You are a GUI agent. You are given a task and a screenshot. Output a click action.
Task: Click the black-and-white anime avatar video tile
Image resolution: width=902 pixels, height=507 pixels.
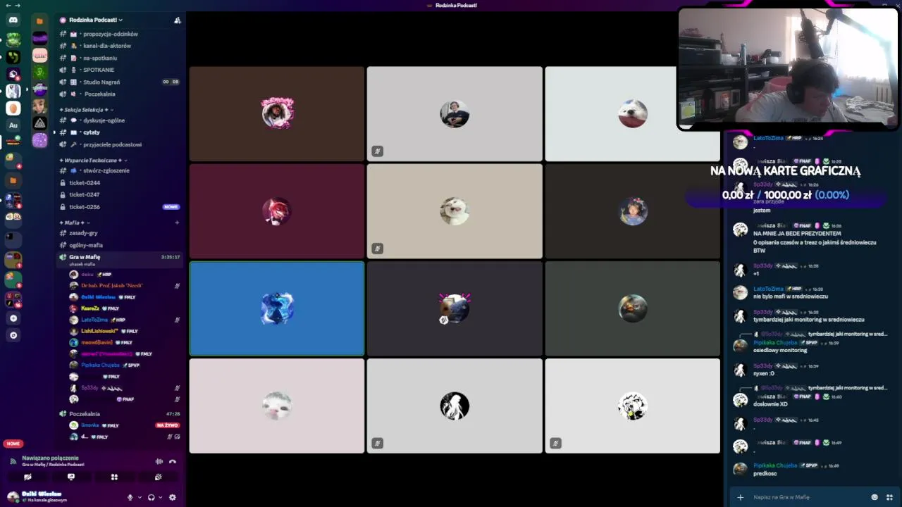[455, 406]
